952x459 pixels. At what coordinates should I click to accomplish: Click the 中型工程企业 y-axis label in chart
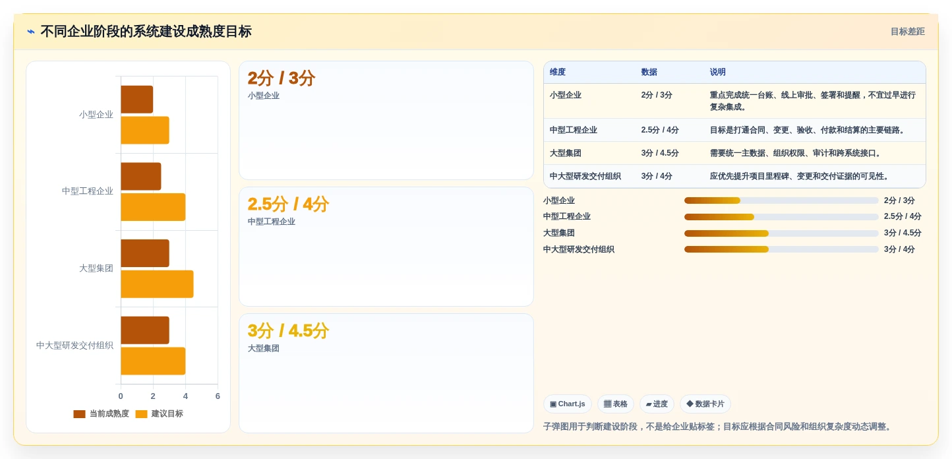[88, 191]
